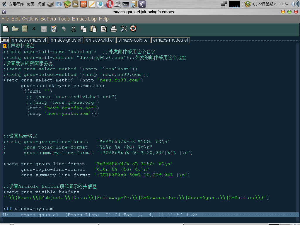
Task: Click the date and time clock
Action: (x=270, y=4)
